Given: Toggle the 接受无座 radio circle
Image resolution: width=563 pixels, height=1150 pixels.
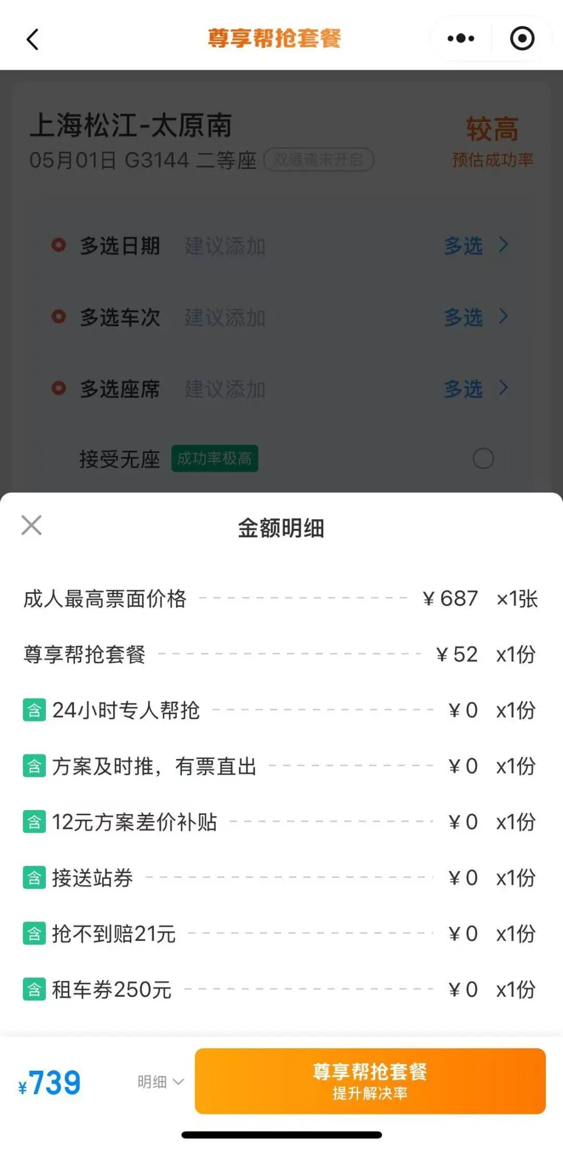Looking at the screenshot, I should click(x=483, y=459).
